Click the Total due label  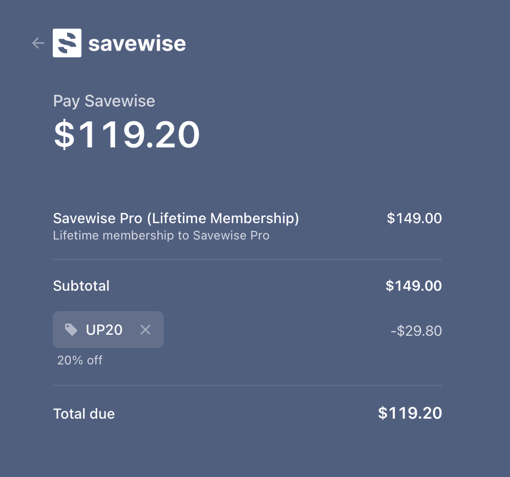coord(84,414)
